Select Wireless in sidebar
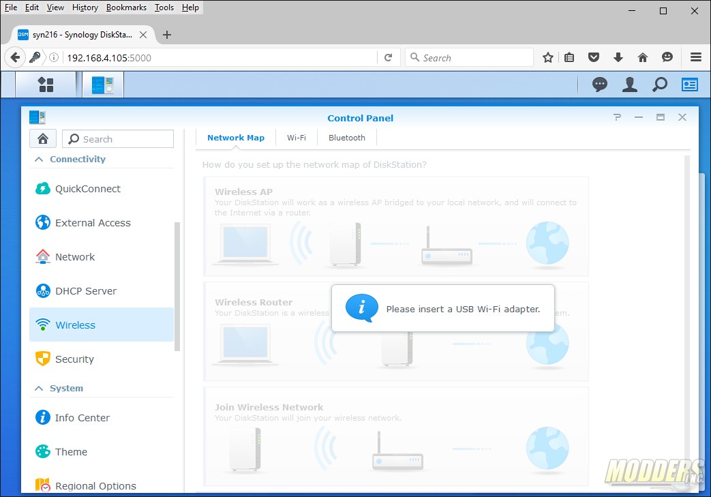This screenshot has width=711, height=497. [102, 325]
